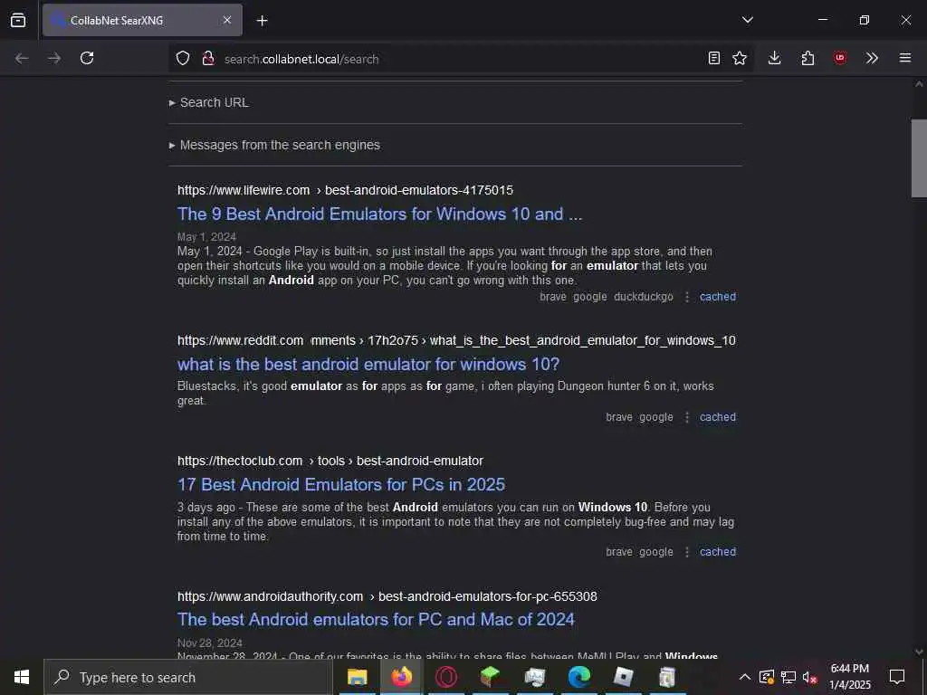927x695 pixels.
Task: Open reddit best android emulator result
Action: click(368, 364)
